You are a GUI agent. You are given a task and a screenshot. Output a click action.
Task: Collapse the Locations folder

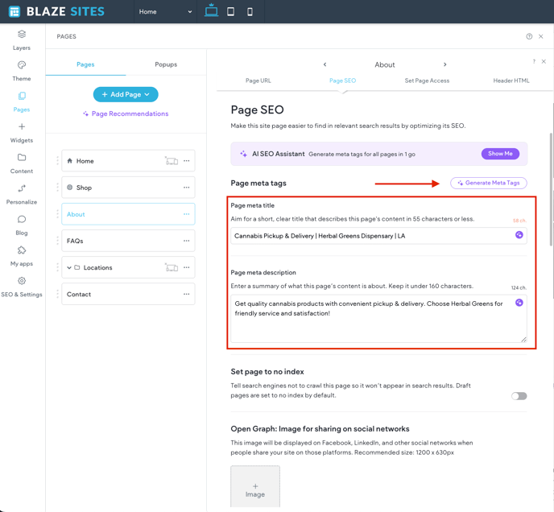point(69,268)
